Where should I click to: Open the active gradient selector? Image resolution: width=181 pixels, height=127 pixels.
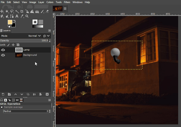tap(38, 26)
